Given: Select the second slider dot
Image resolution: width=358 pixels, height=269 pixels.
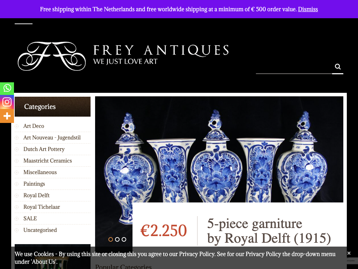Looking at the screenshot, I should coord(117,239).
